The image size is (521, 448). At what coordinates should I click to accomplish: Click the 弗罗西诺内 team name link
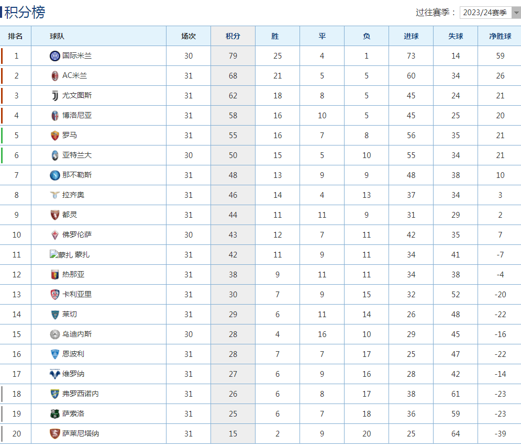click(81, 394)
